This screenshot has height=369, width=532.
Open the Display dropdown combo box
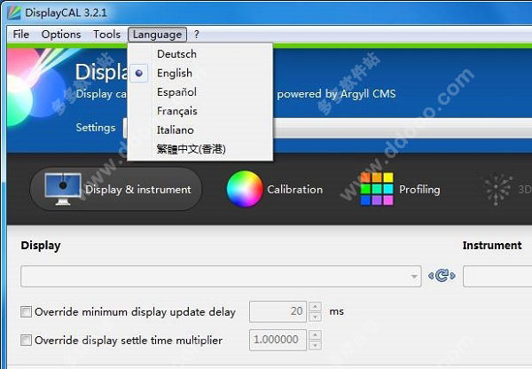click(x=221, y=276)
